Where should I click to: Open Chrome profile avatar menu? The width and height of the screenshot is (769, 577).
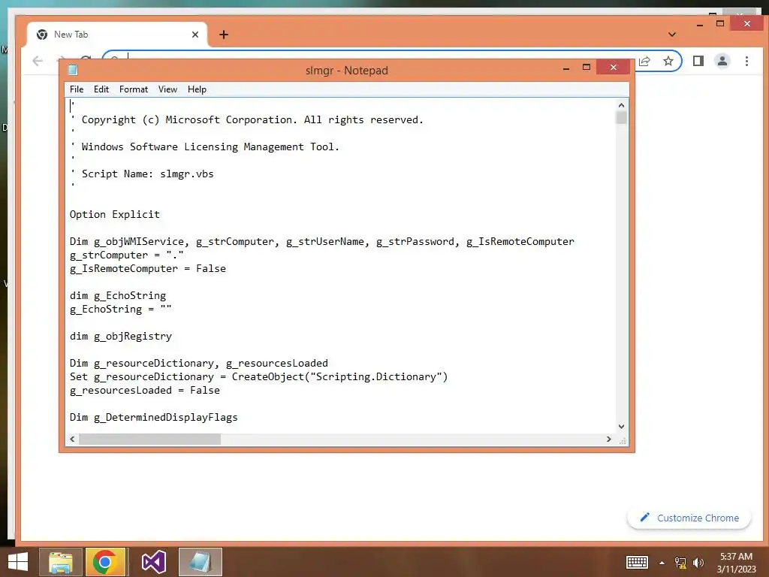pyautogui.click(x=722, y=61)
